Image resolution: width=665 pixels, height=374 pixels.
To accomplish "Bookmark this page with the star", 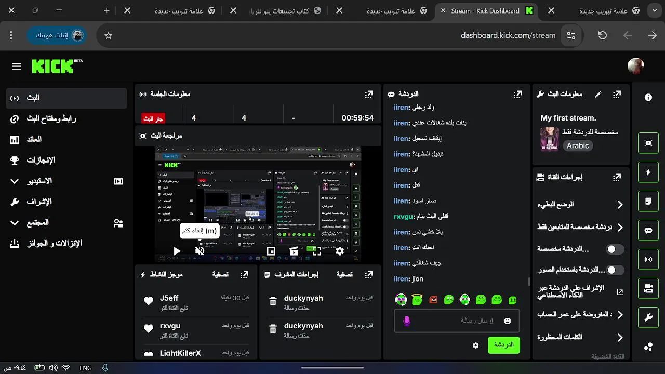I will pos(108,36).
